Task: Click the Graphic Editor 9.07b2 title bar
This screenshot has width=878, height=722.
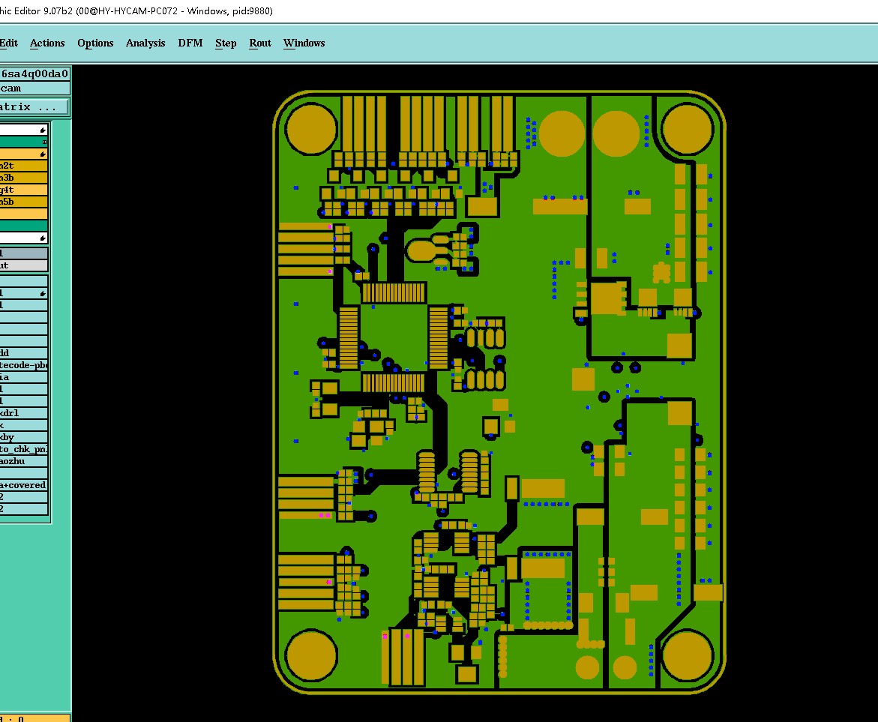Action: coord(439,11)
